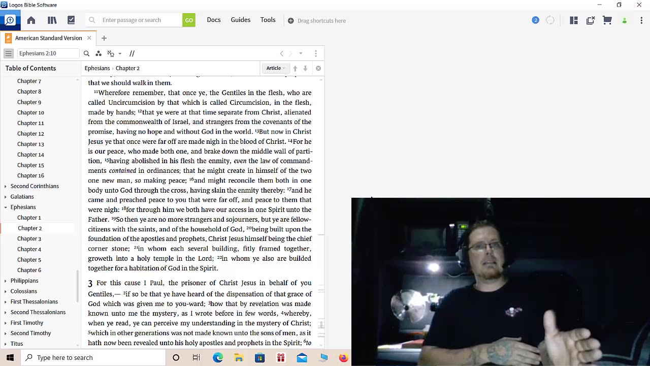The image size is (650, 366).
Task: Collapse the Ephesians tree node
Action: click(6, 207)
